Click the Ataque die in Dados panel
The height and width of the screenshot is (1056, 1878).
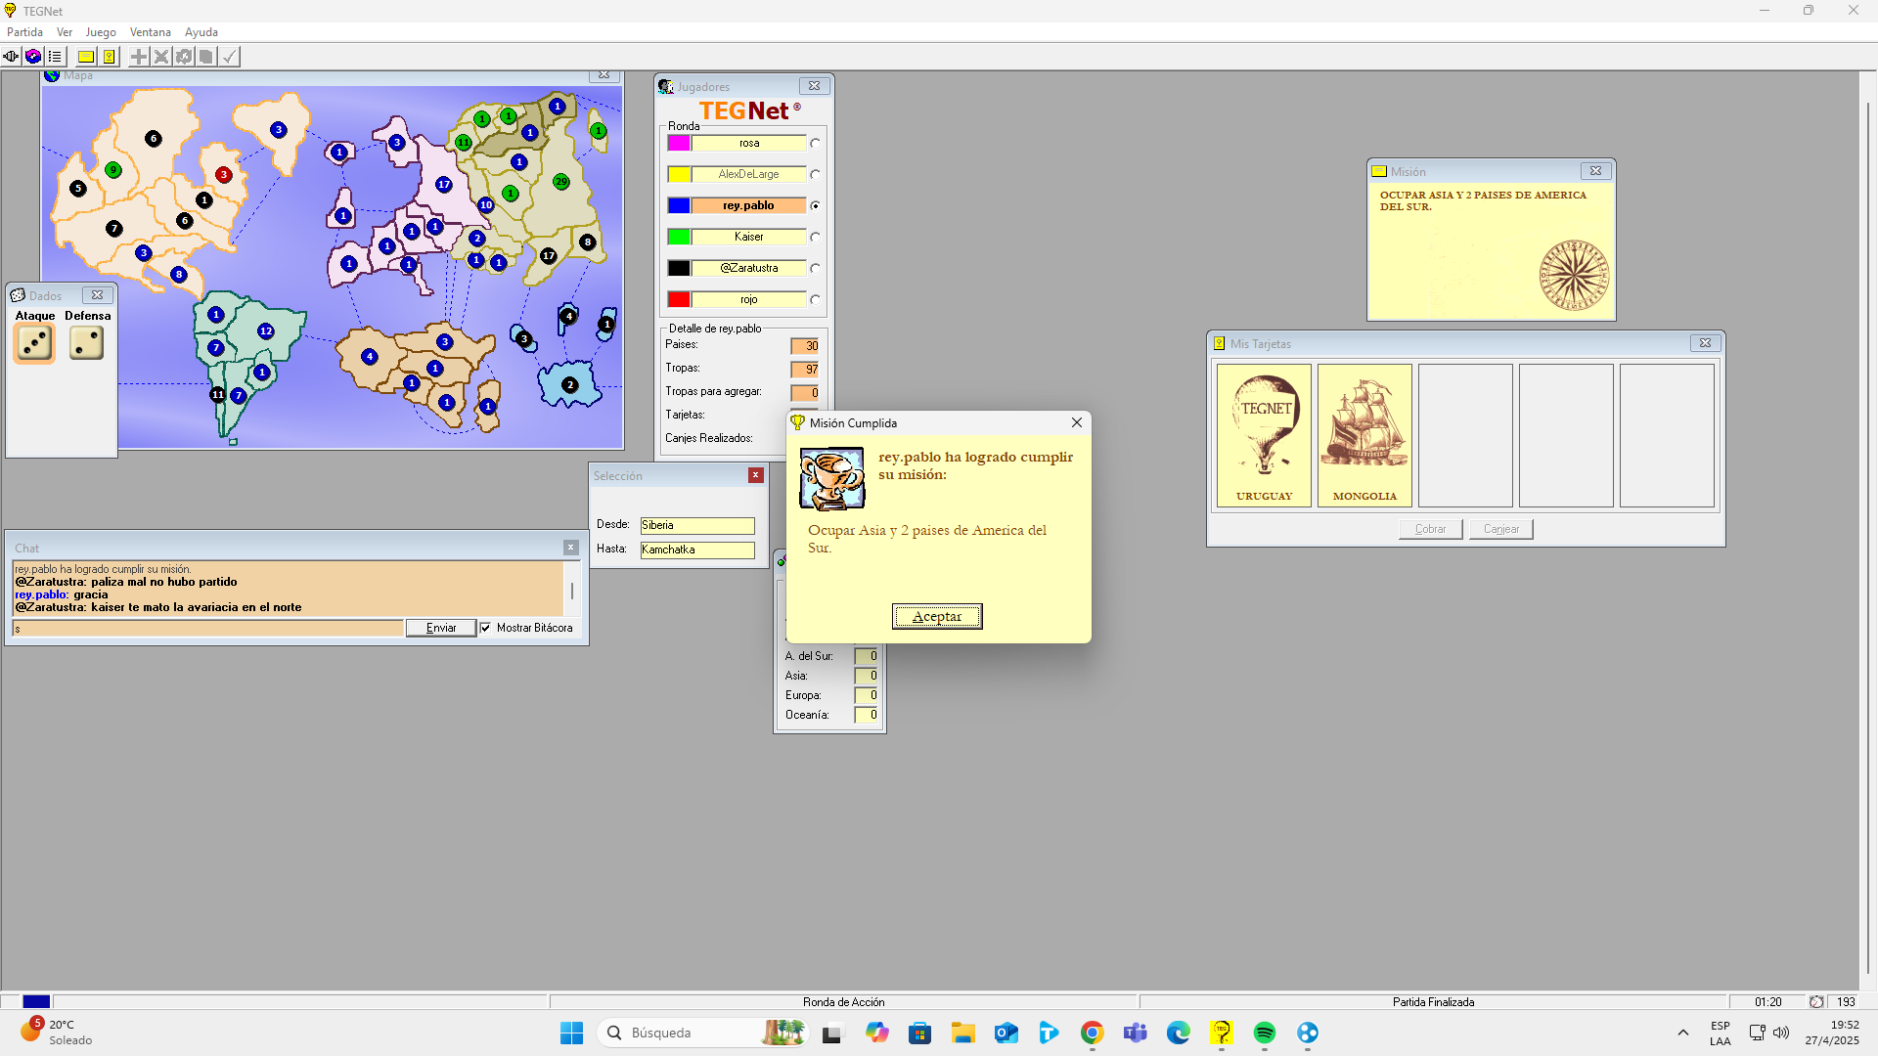[34, 343]
